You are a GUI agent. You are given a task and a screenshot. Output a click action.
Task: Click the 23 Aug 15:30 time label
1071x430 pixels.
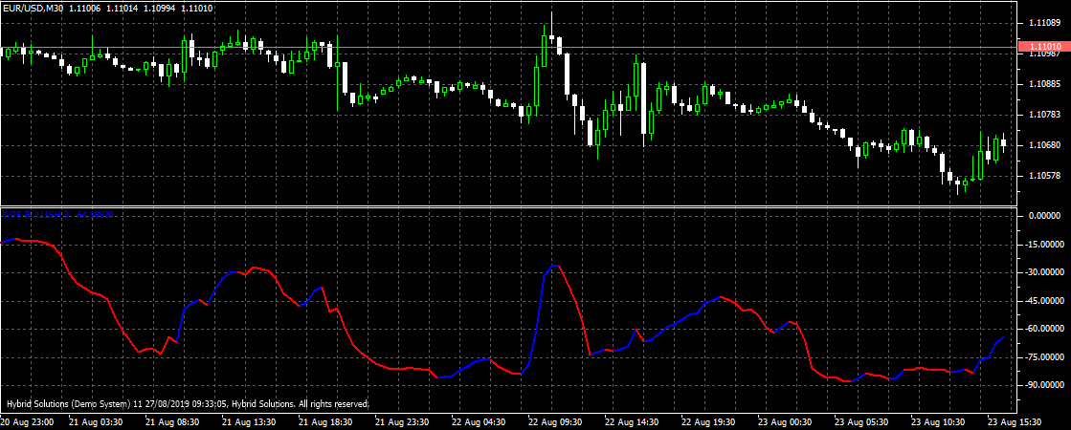click(1014, 421)
